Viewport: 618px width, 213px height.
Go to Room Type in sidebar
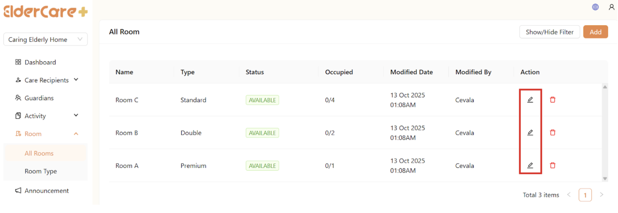tap(41, 171)
